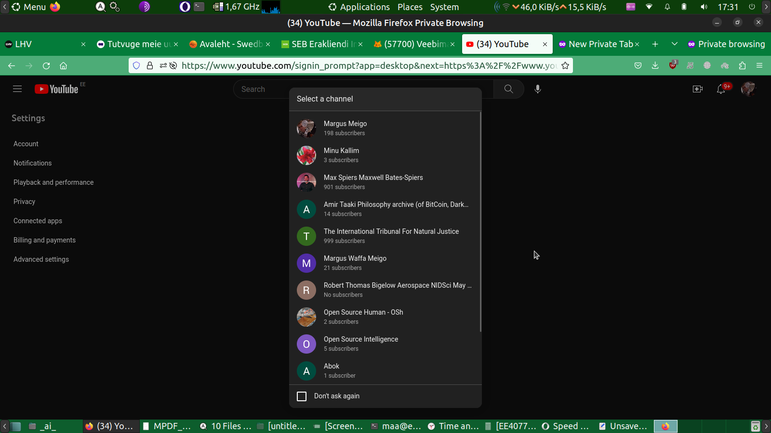Expand the list all tabs chevron
Viewport: 771px width, 433px height.
point(674,44)
